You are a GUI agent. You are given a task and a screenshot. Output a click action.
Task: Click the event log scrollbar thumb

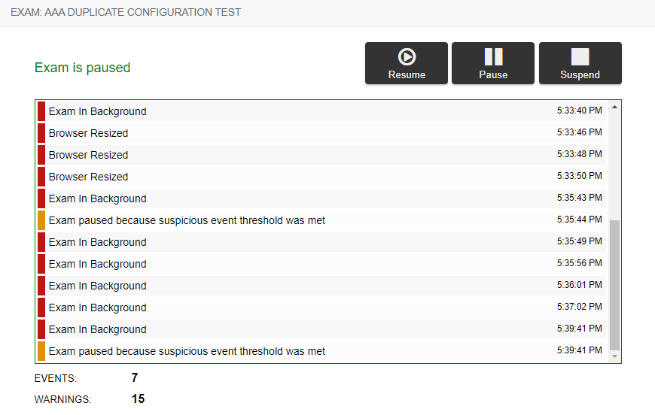point(614,285)
